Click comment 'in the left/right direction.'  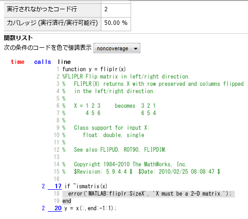[x=114, y=91]
